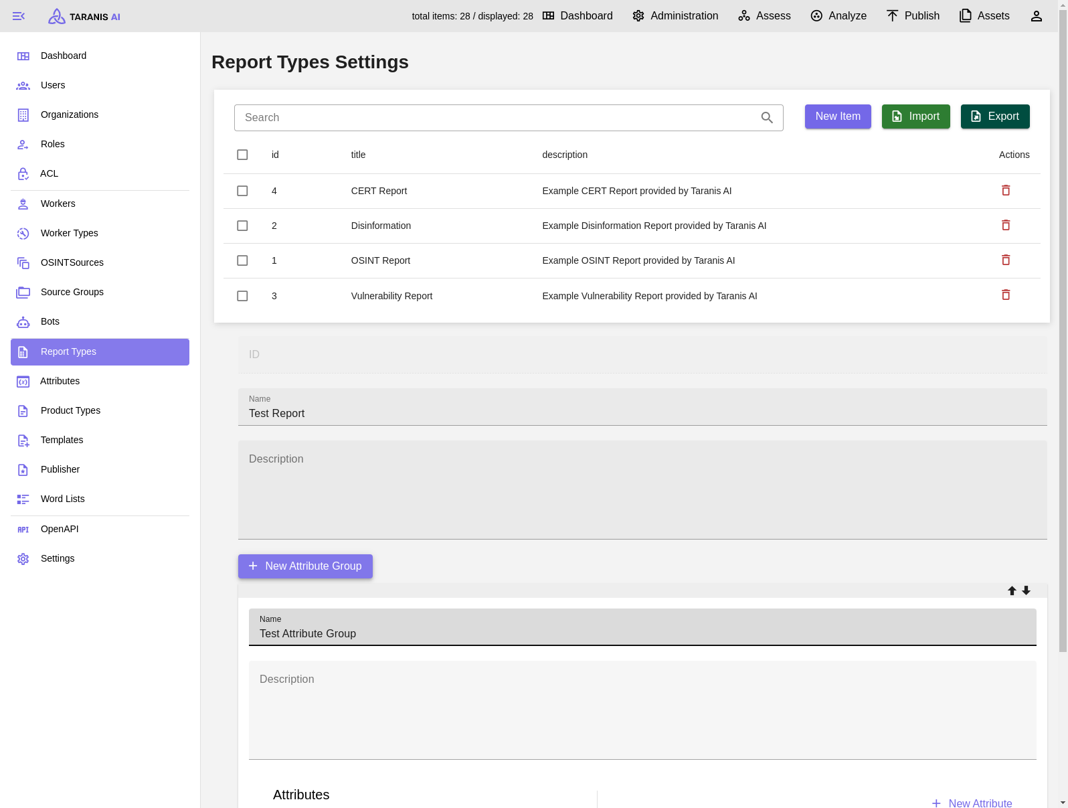Delete the Vulnerability Report row

(1006, 295)
